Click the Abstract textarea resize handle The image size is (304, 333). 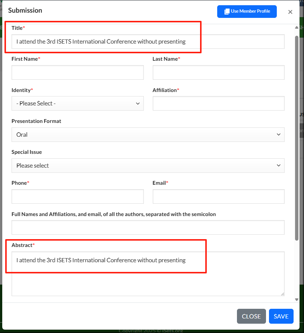pos(282,294)
